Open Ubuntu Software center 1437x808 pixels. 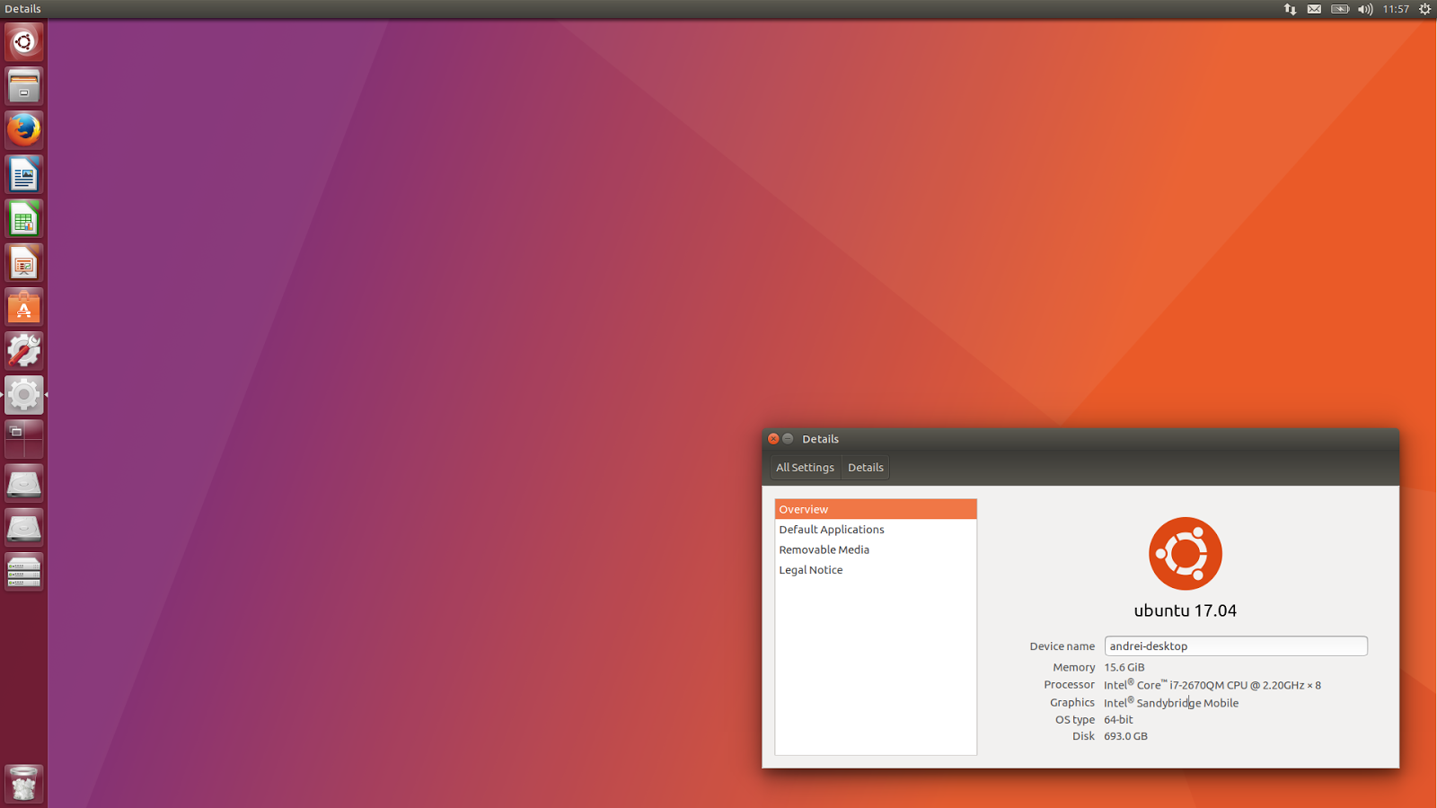[23, 306]
